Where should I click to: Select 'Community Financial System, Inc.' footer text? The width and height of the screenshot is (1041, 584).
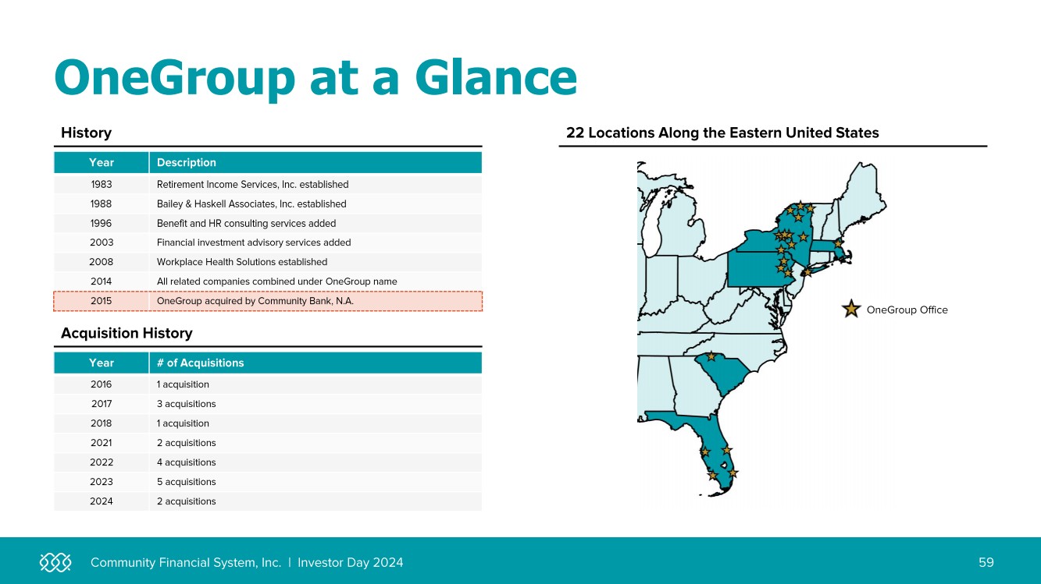pos(186,562)
